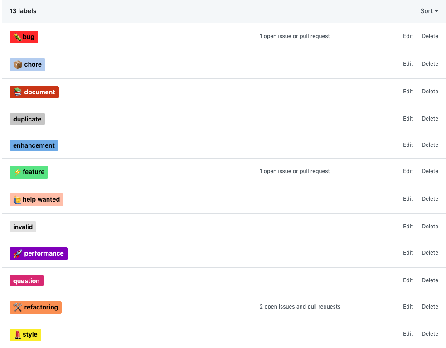Delete the feature label
This screenshot has height=348, width=446.
[430, 171]
